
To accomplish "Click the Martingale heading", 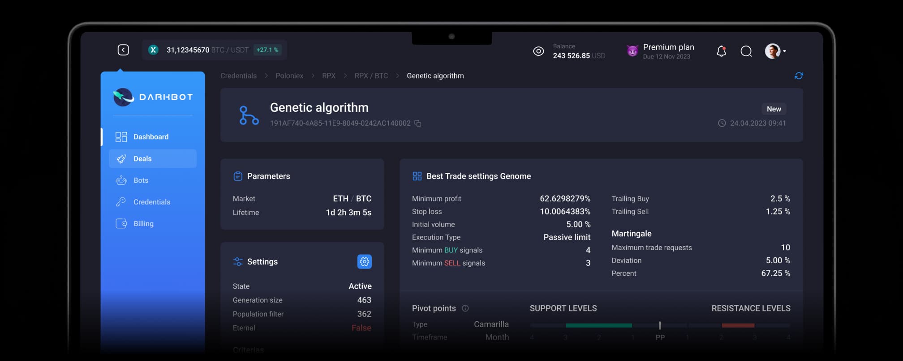I will click(x=632, y=234).
